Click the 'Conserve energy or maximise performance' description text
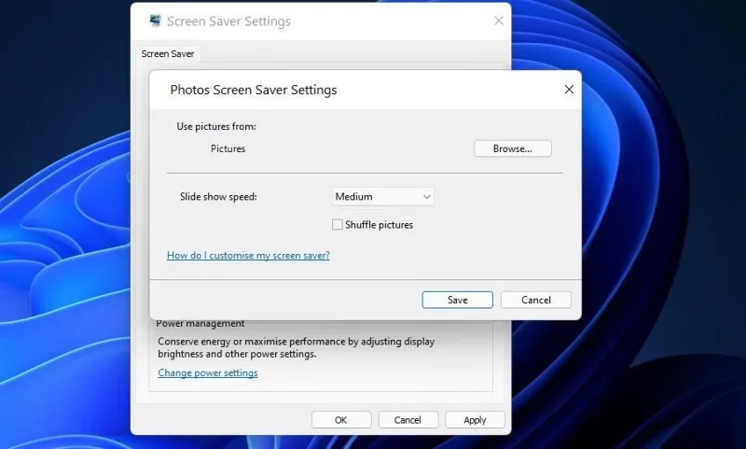The image size is (746, 449). pyautogui.click(x=296, y=347)
